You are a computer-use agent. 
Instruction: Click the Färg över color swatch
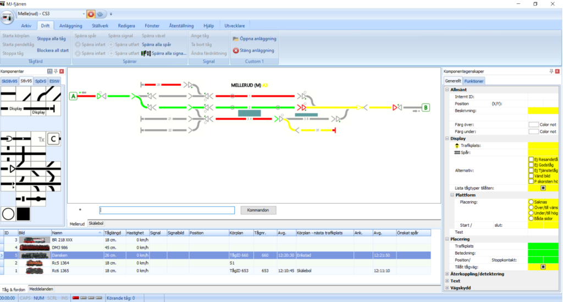[533, 125]
